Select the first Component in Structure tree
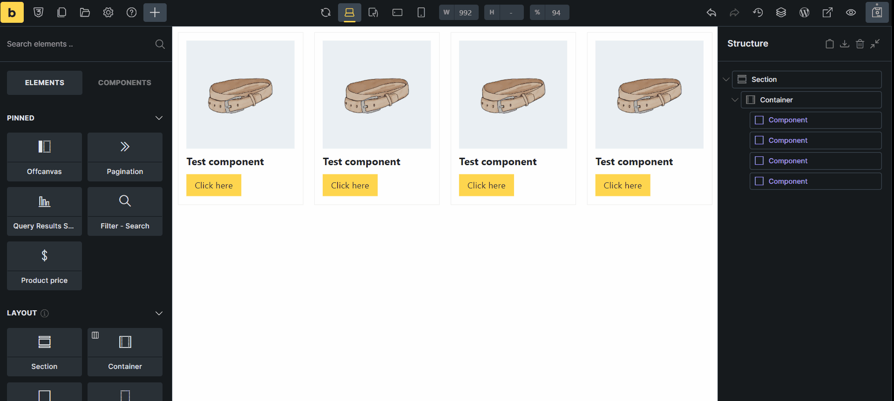 [815, 120]
